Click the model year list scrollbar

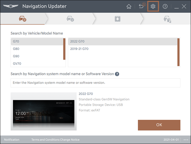(x=178, y=52)
